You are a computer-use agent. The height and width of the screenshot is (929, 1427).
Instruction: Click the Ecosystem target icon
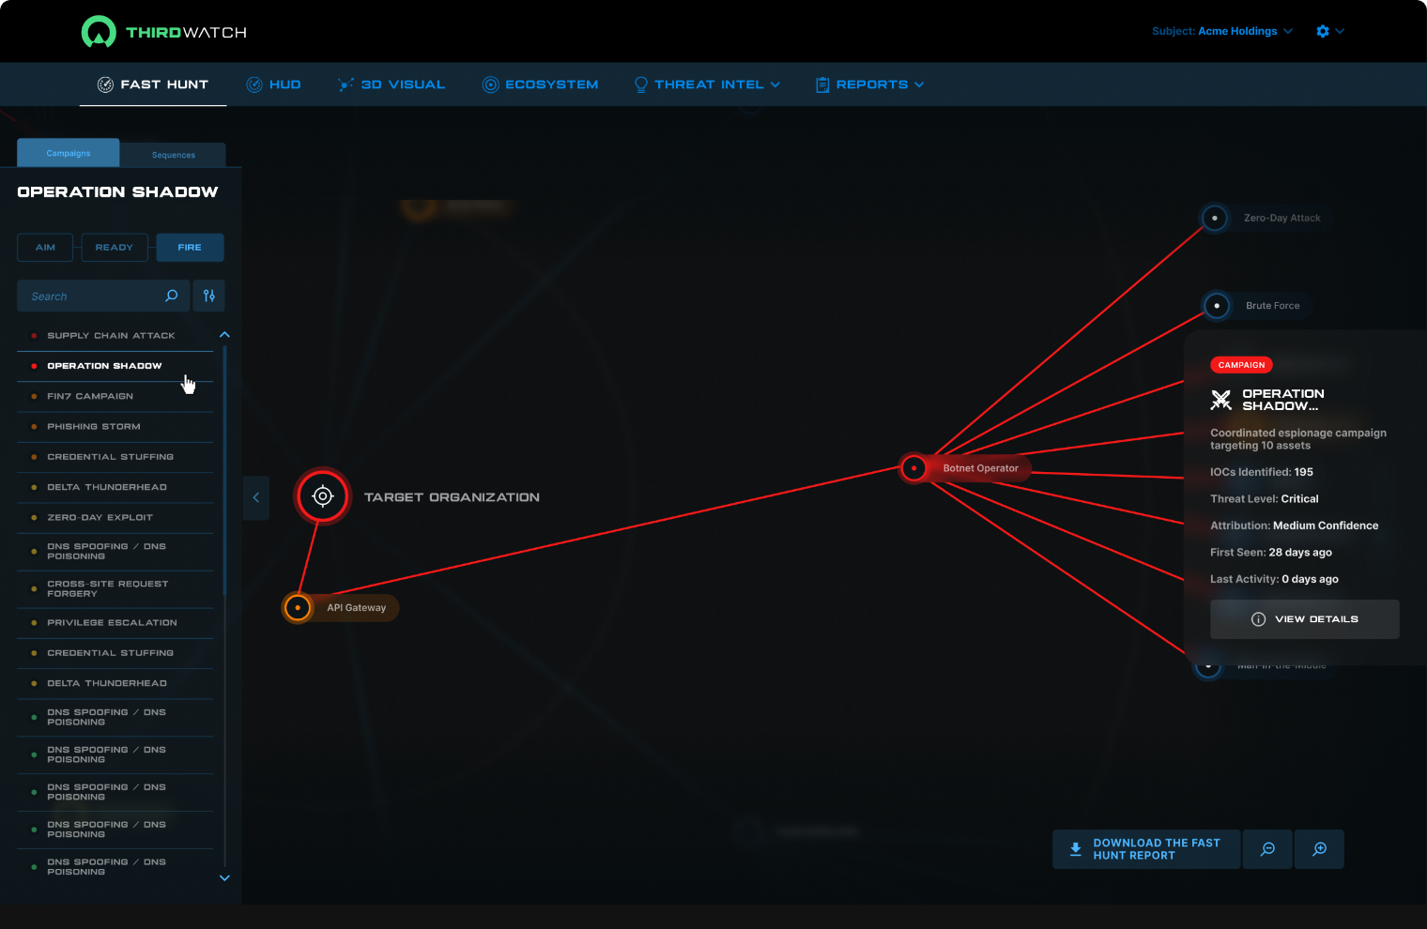coord(490,84)
